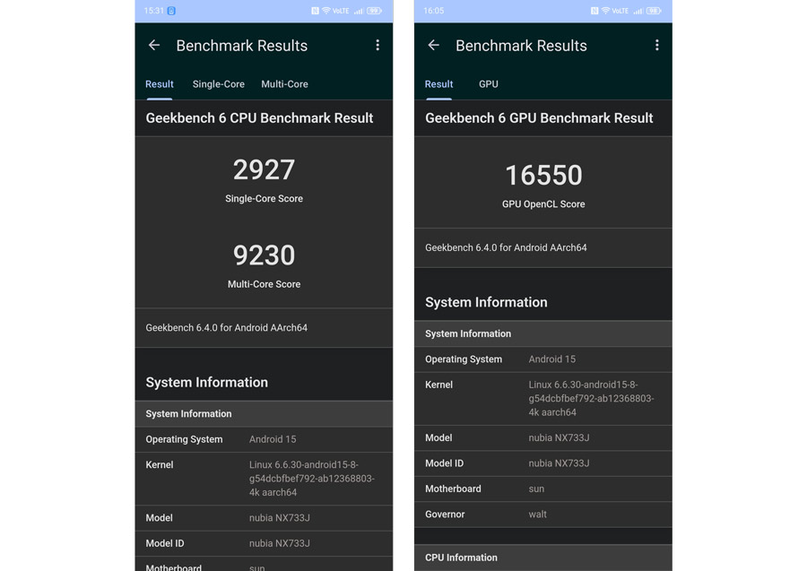
Task: Select Kernel row in GPU system information
Action: pos(543,399)
